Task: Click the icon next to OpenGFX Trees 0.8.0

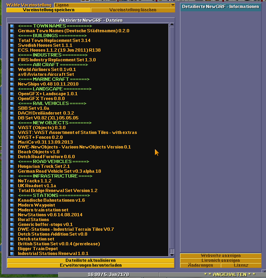Action: pyautogui.click(x=12, y=98)
